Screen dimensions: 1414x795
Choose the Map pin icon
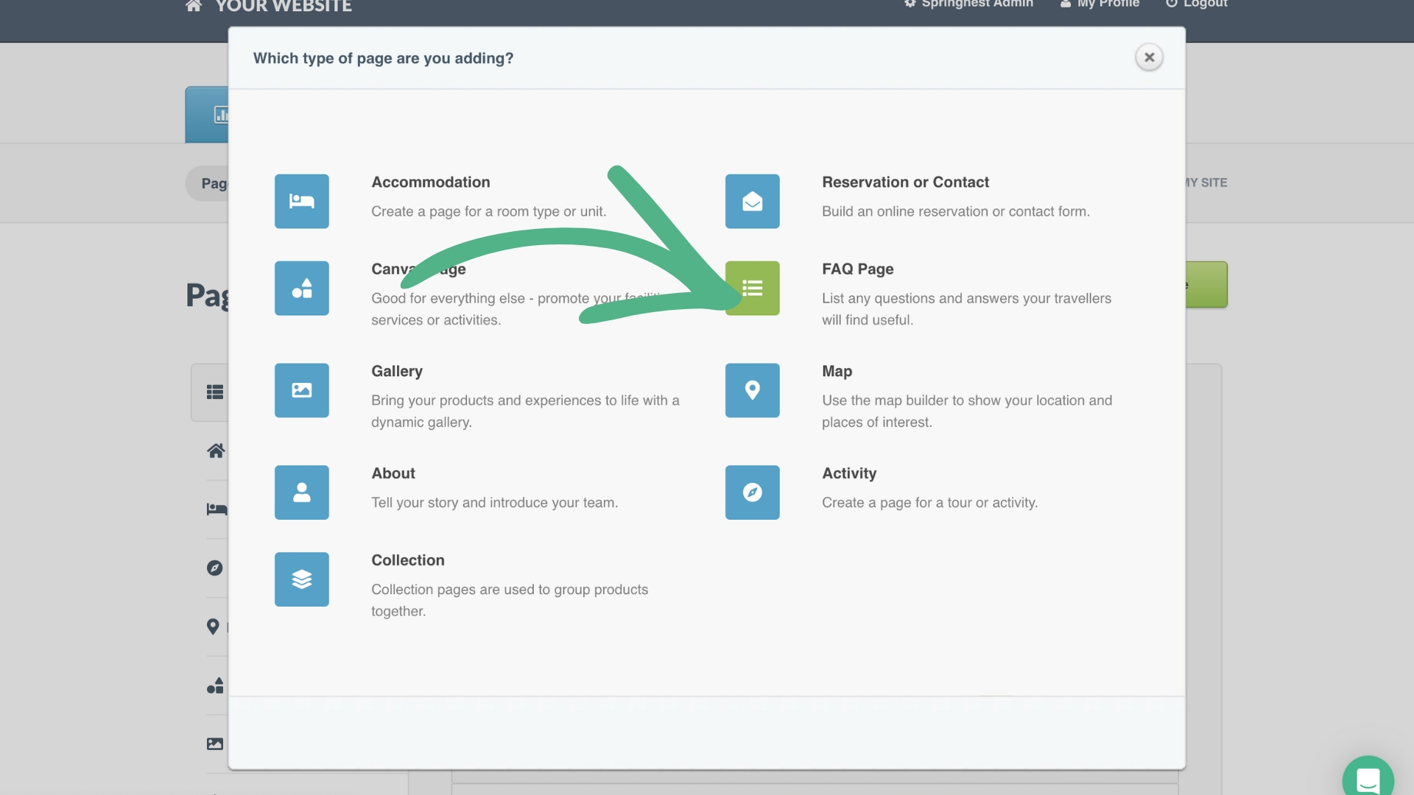click(x=752, y=390)
